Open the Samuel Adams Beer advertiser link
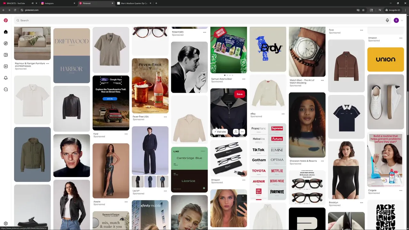The image size is (409, 230). click(x=222, y=79)
